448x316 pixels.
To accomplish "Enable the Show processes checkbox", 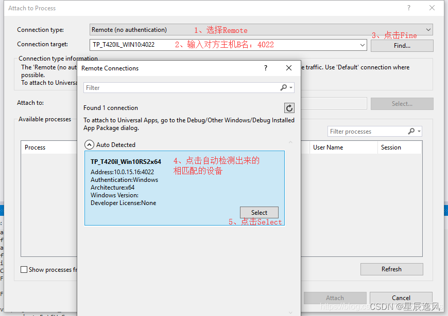I will pyautogui.click(x=23, y=269).
